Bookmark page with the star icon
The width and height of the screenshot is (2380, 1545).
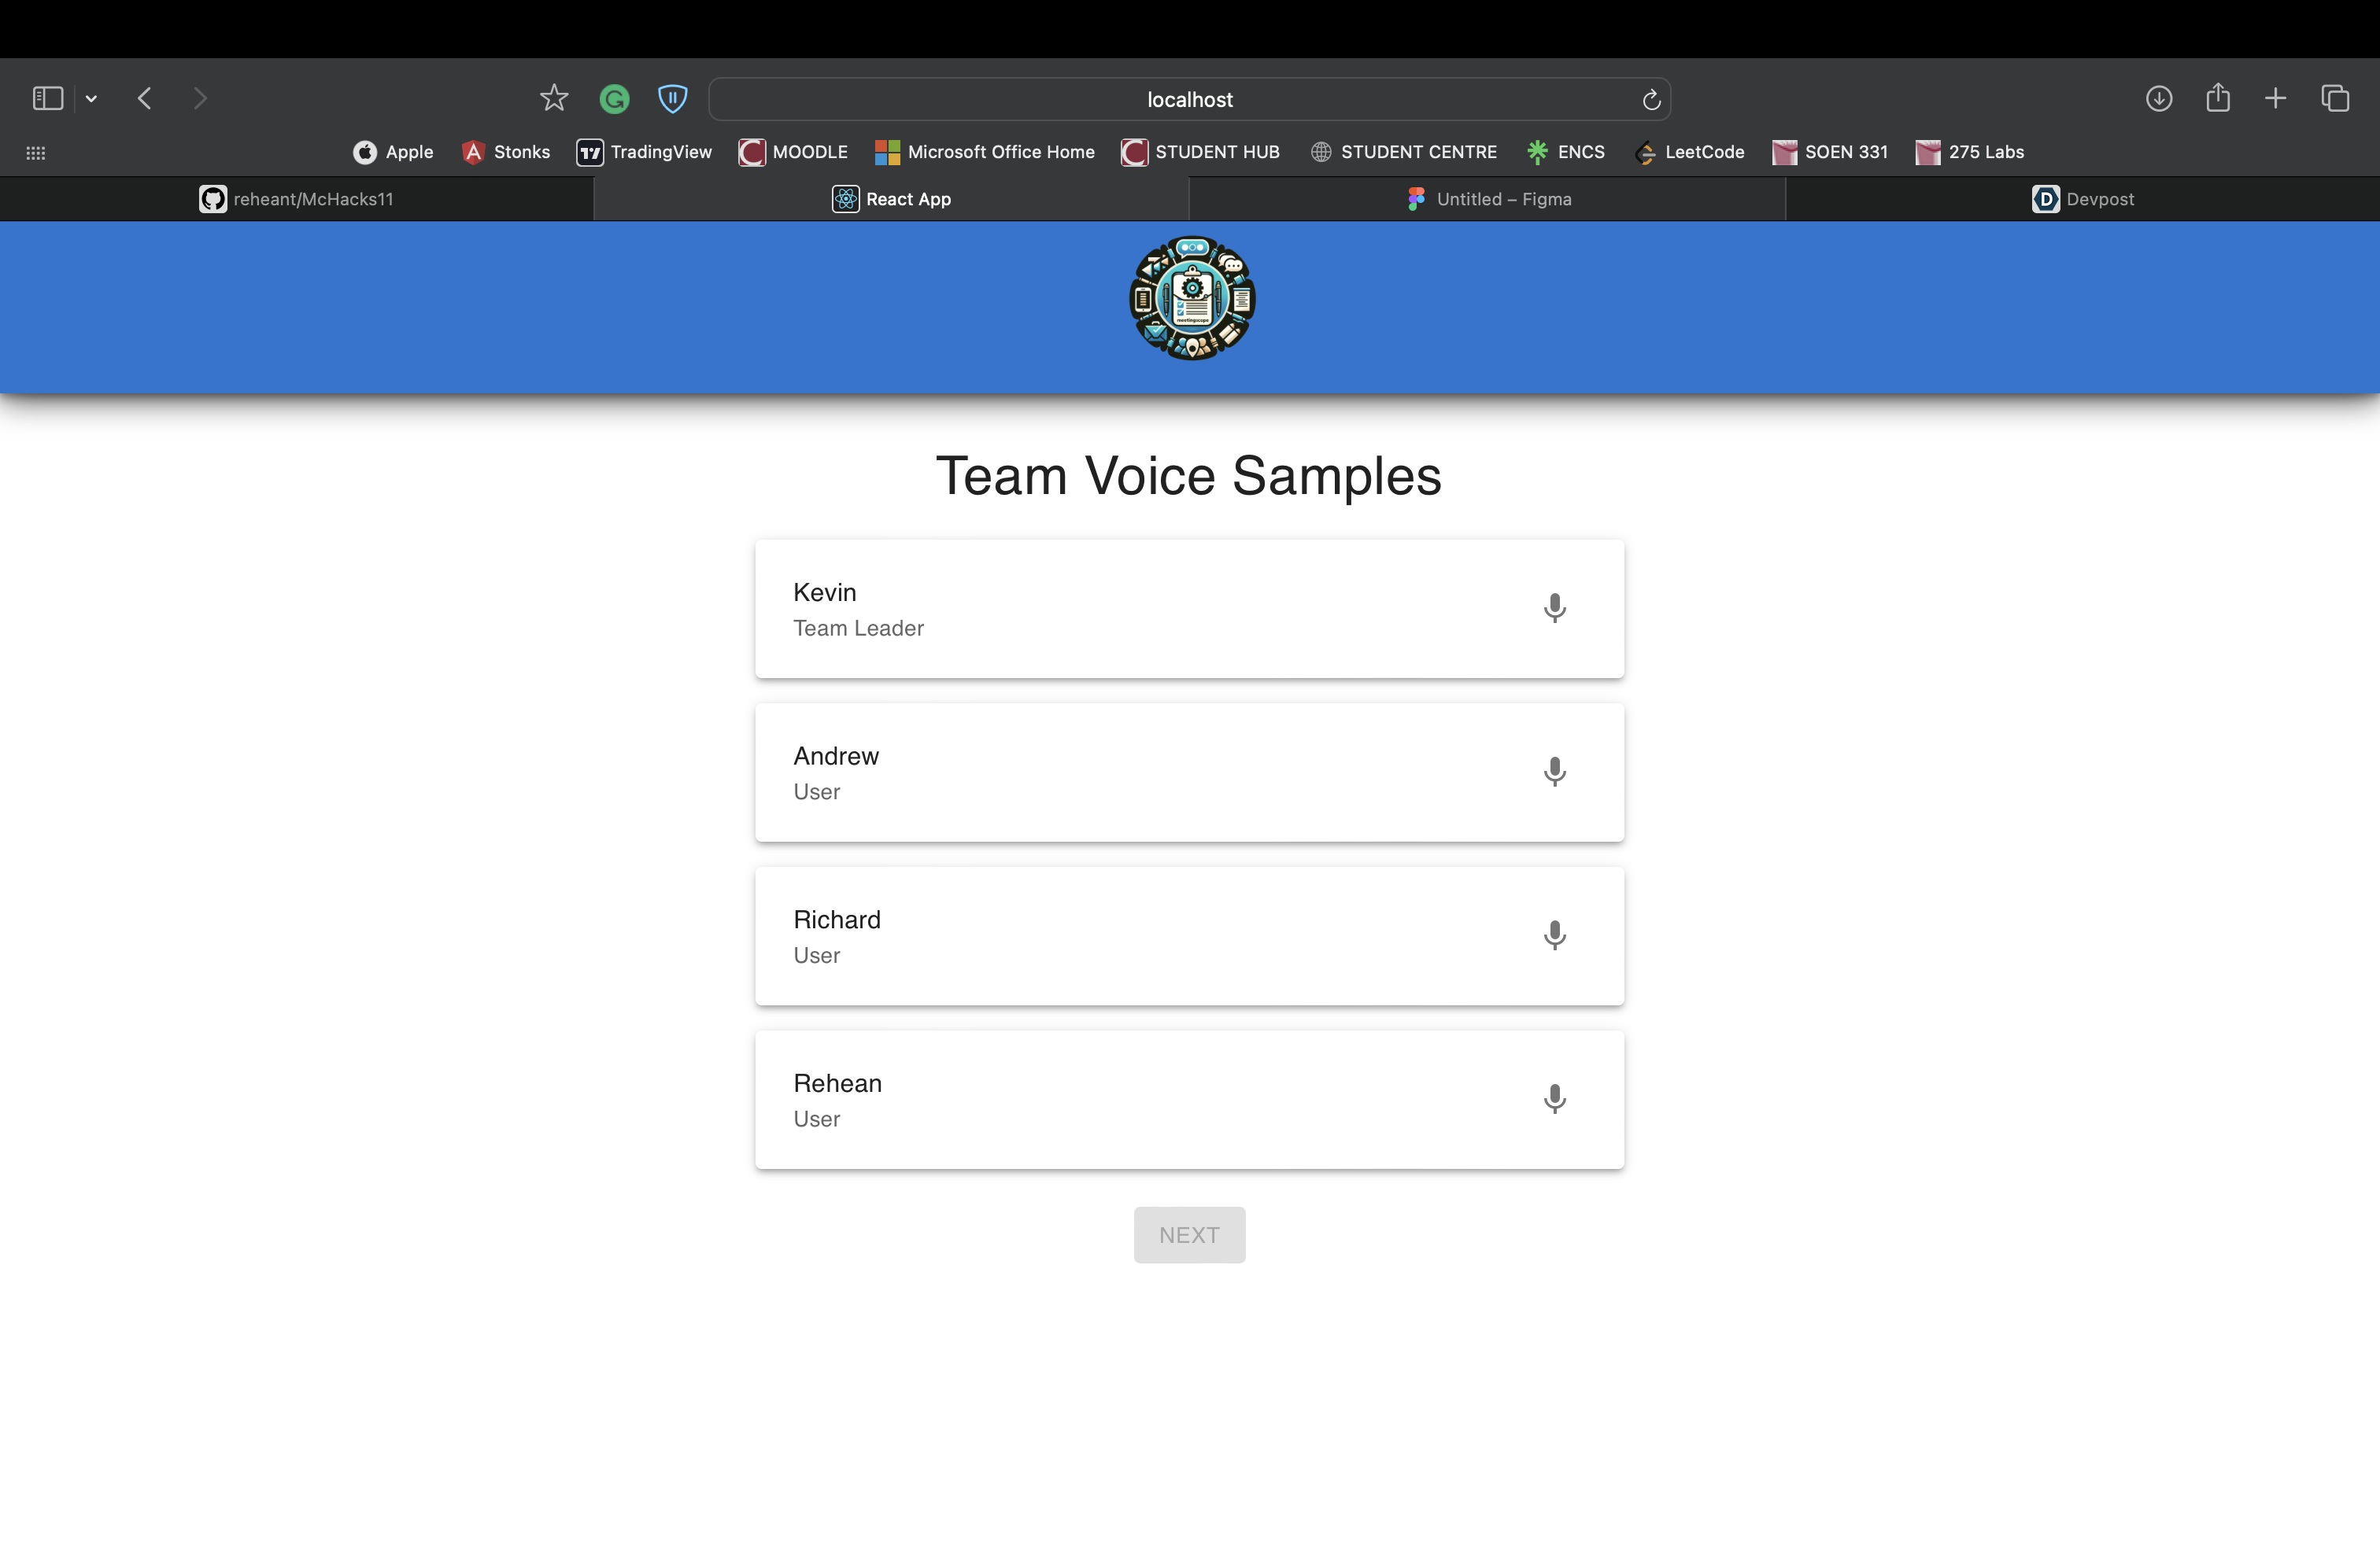554,99
